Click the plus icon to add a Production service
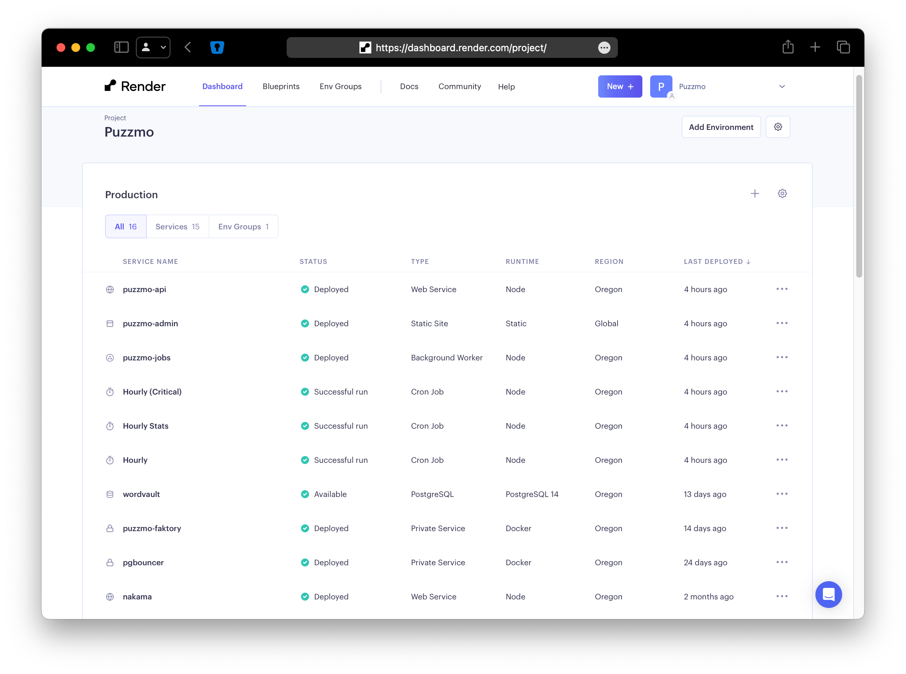Viewport: 906px width, 674px height. point(755,193)
